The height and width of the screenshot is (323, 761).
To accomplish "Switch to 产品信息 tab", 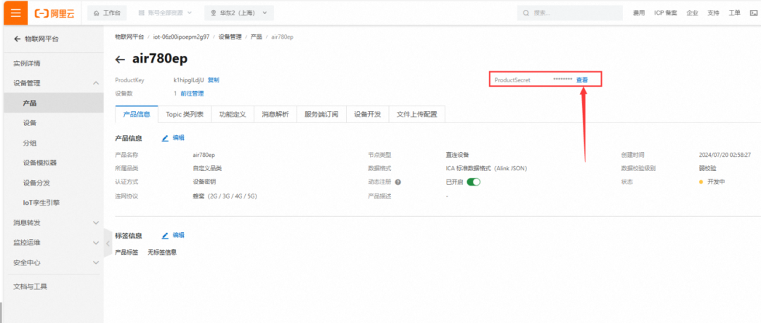I will click(137, 115).
